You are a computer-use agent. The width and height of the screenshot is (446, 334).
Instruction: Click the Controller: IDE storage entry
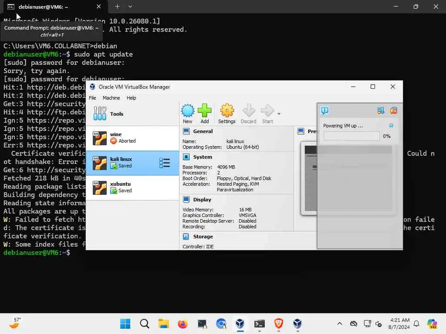click(198, 247)
